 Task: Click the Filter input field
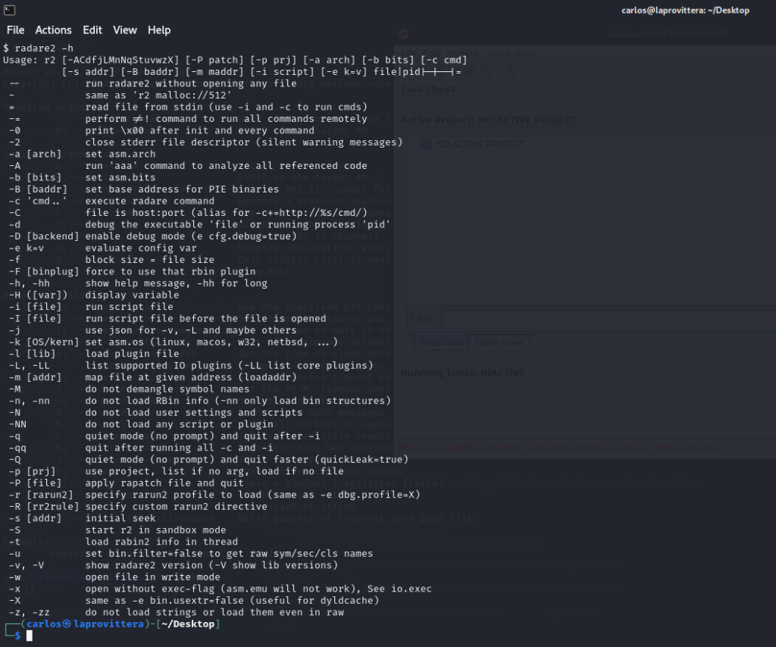[x=606, y=319]
